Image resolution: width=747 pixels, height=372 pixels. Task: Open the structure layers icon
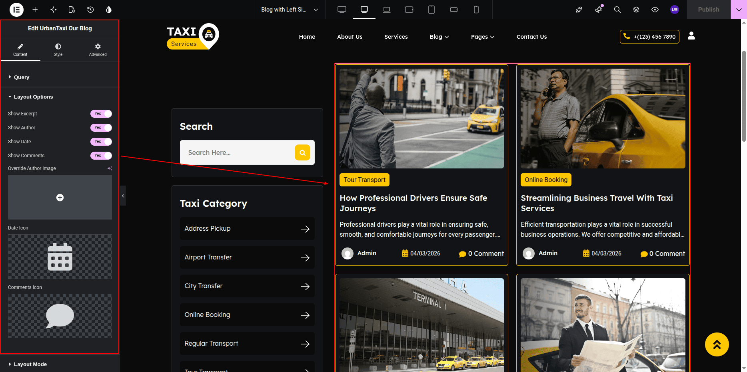tap(636, 10)
